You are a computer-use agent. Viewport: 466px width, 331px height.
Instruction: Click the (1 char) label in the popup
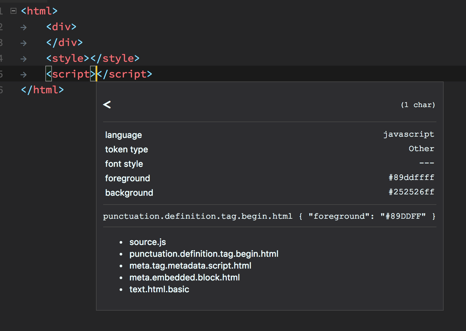point(418,105)
